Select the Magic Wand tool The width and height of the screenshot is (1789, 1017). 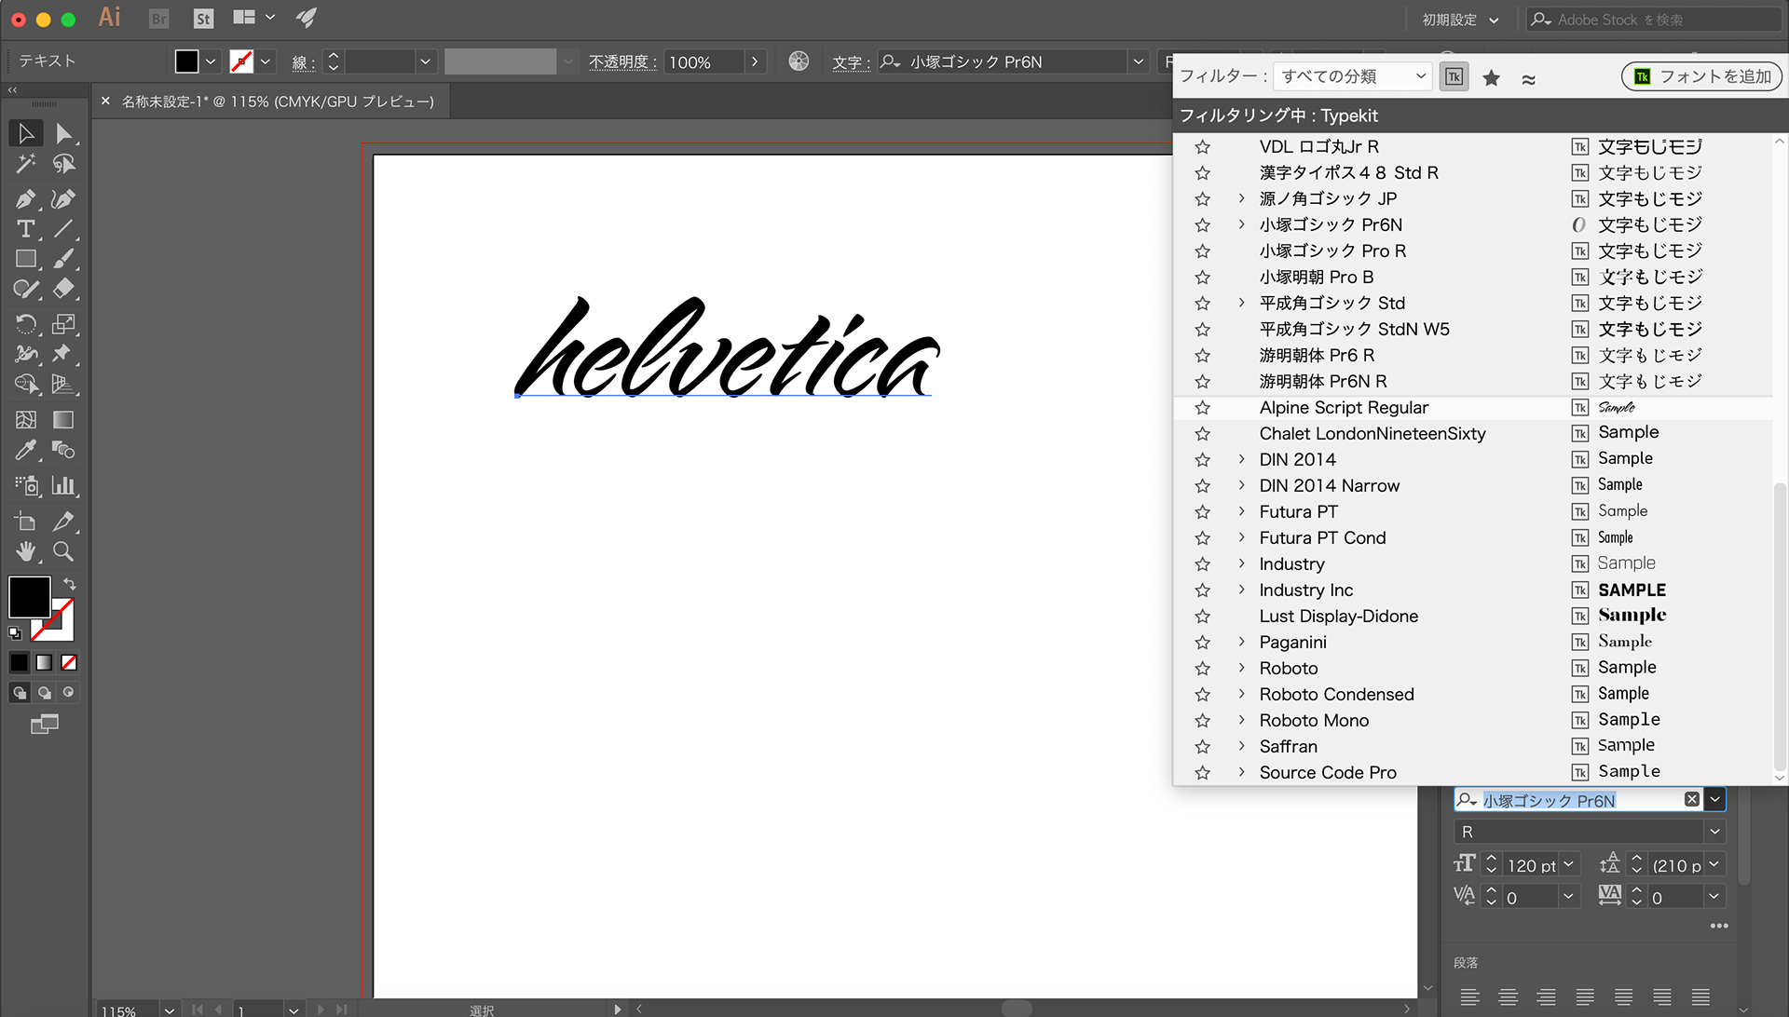26,165
